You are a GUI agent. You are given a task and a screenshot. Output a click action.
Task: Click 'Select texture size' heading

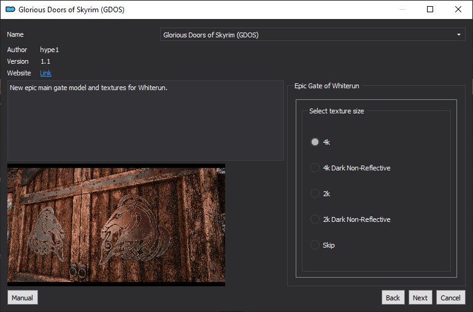coord(337,111)
